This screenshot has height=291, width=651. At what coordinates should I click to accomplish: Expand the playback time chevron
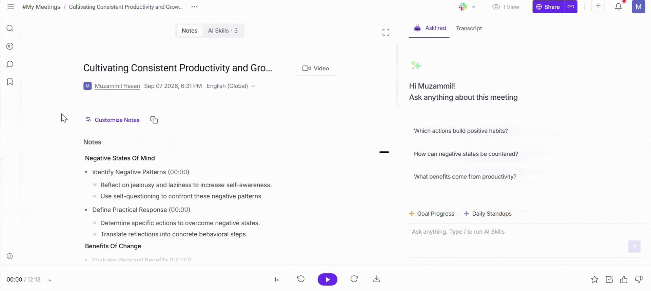50,280
